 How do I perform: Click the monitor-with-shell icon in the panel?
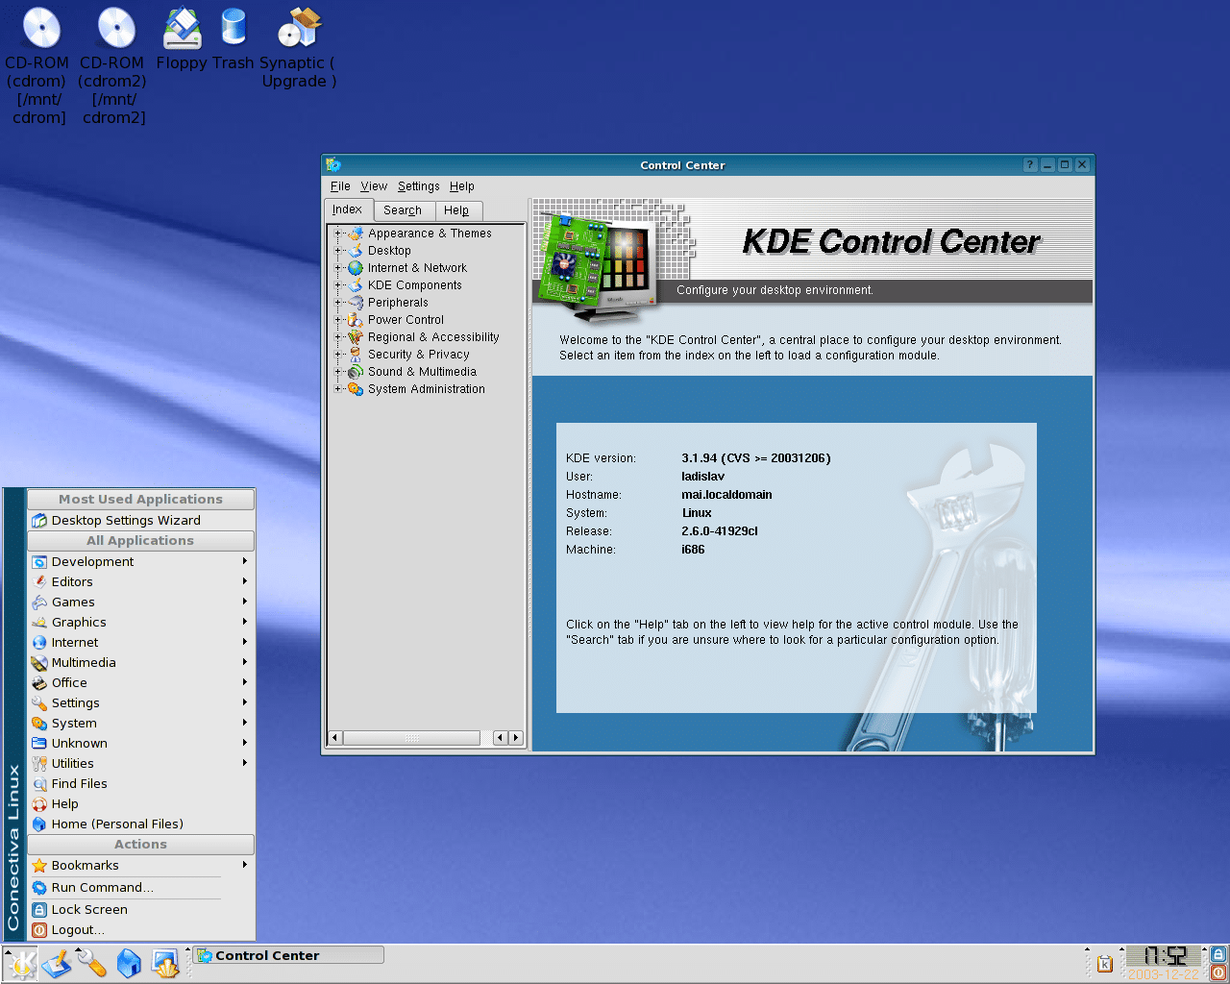pos(165,963)
